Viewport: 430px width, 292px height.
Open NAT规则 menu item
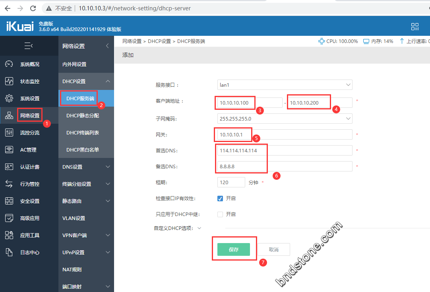click(x=86, y=269)
